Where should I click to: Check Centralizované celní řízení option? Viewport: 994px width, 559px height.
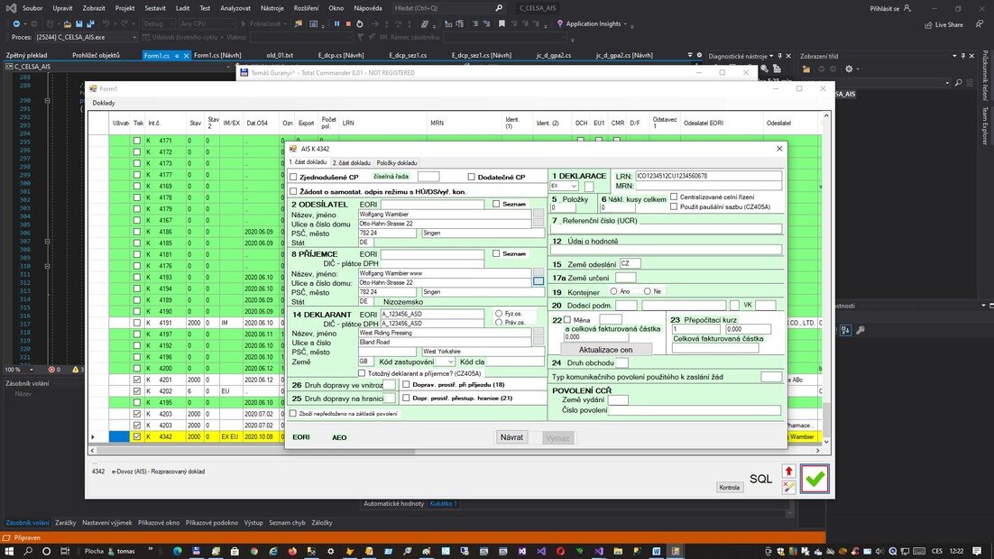[674, 197]
